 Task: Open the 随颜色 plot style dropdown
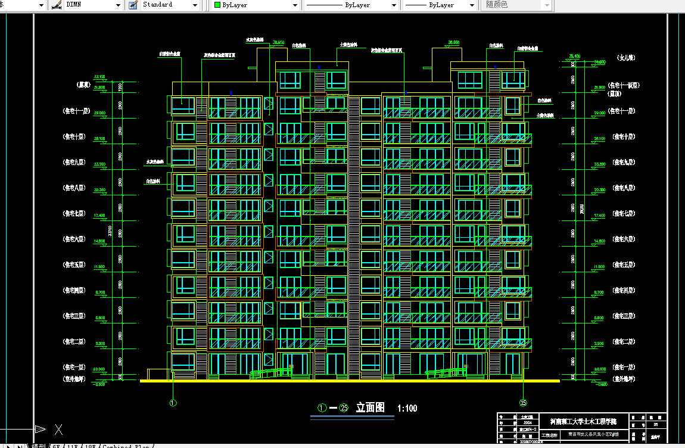coord(547,5)
